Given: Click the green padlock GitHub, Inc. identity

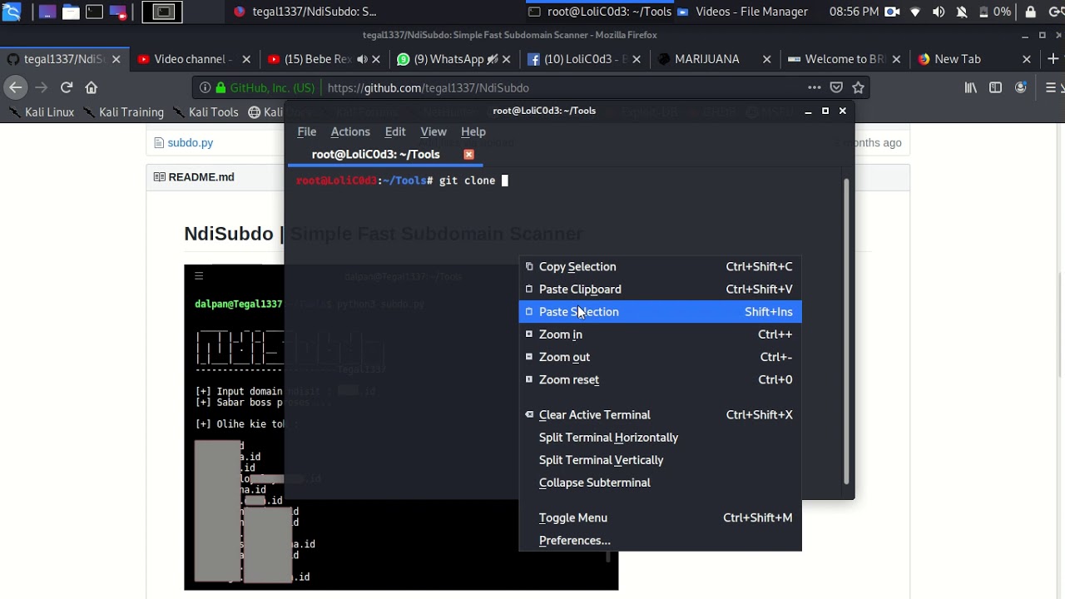Looking at the screenshot, I should pyautogui.click(x=265, y=87).
